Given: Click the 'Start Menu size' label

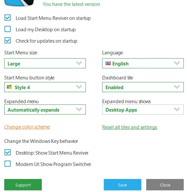Looking at the screenshot, I should [x=21, y=53].
